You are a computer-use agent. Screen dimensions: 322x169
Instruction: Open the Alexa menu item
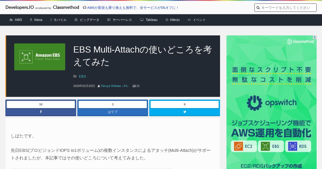38,20
